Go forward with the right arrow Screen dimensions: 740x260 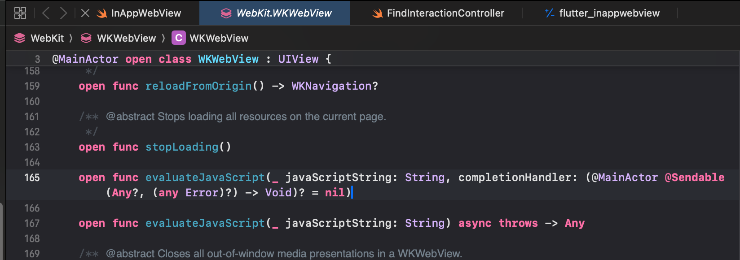tap(63, 13)
